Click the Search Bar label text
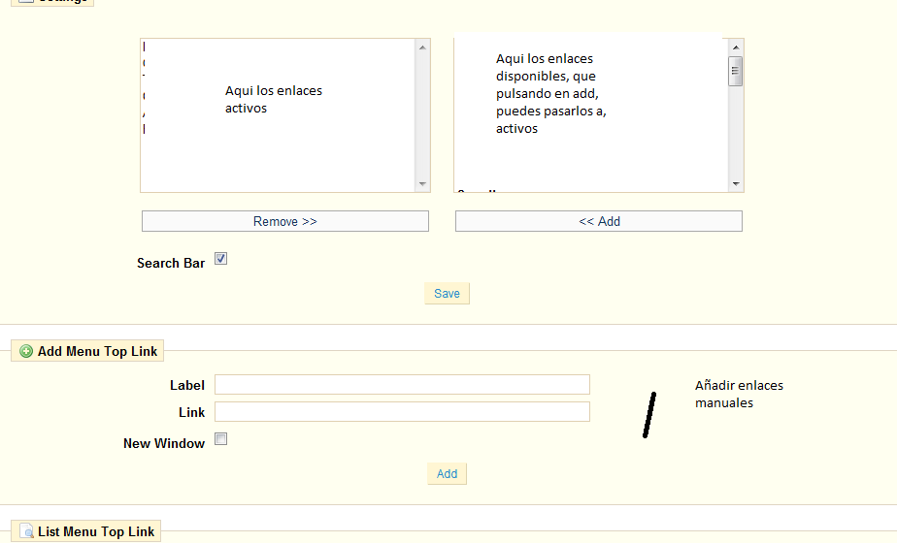This screenshot has width=897, height=543. [x=171, y=264]
